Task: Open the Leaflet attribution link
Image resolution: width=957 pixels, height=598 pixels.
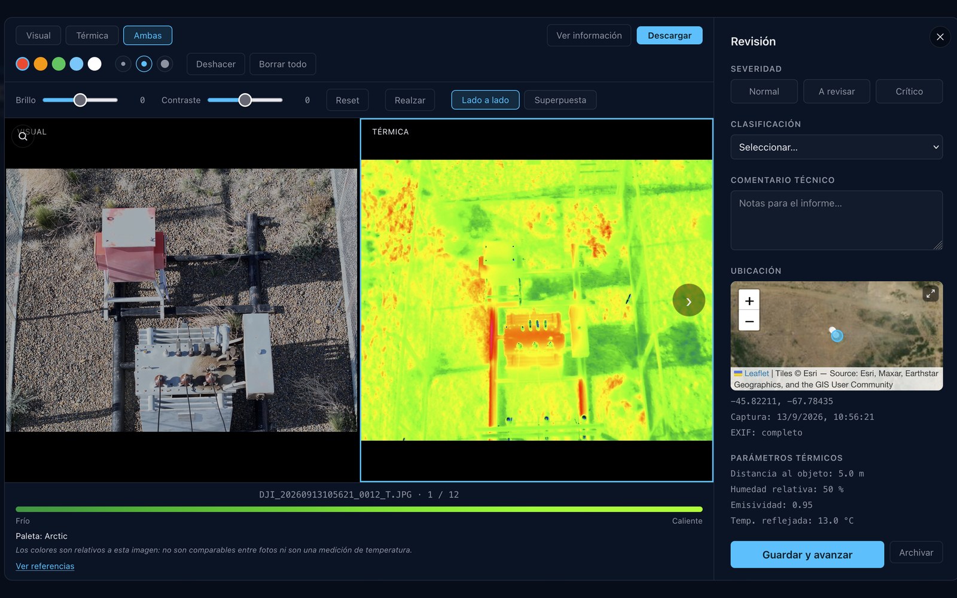Action: point(757,373)
